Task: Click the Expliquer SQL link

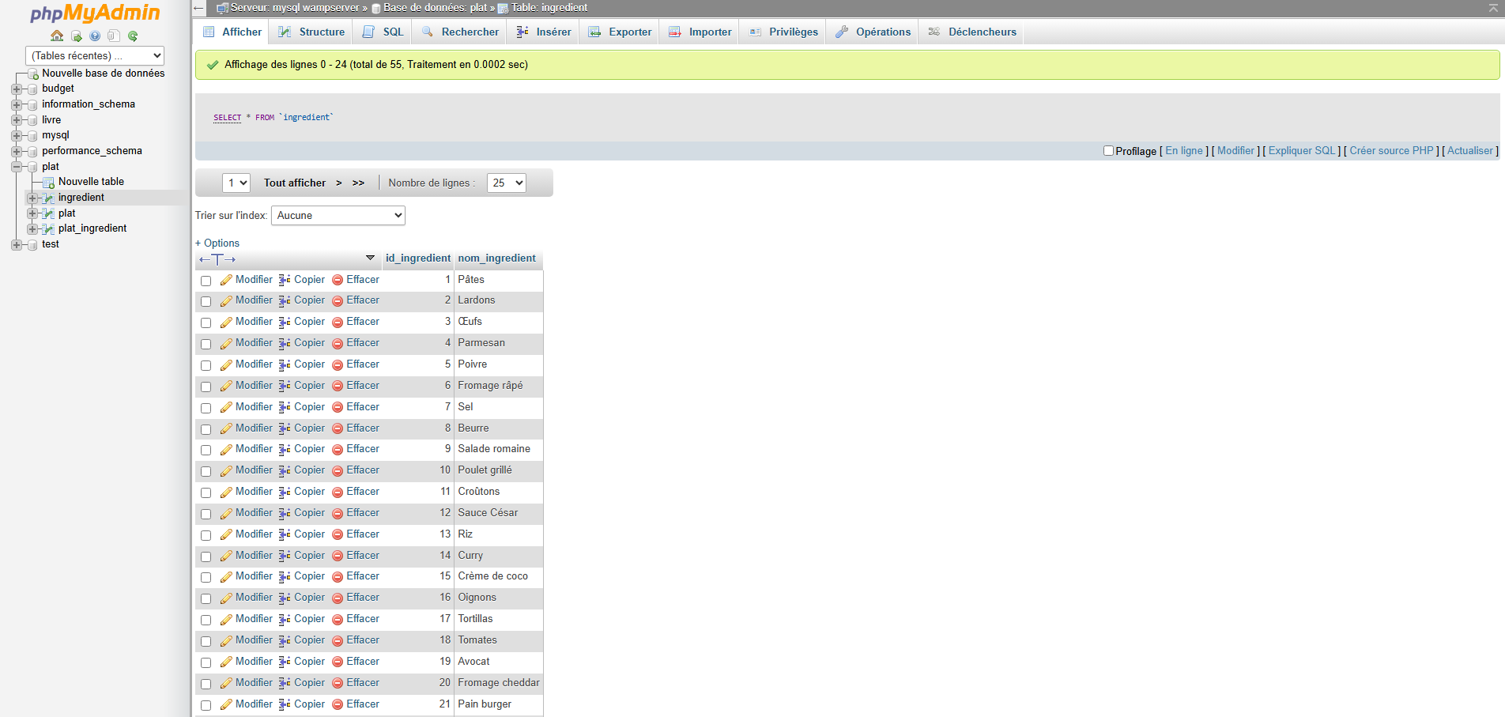Action: (1301, 151)
